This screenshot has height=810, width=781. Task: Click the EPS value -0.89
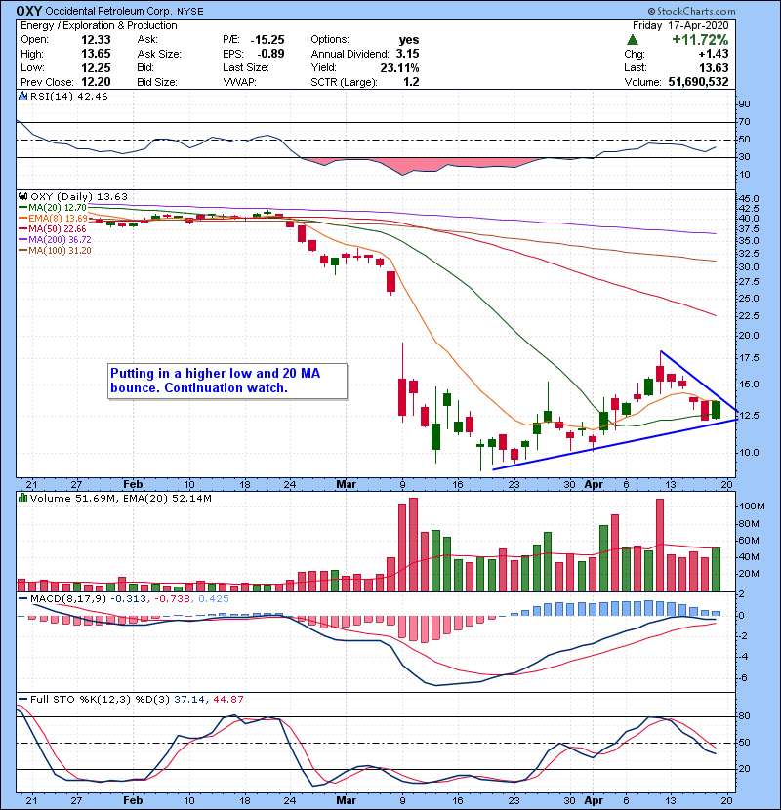click(x=270, y=54)
